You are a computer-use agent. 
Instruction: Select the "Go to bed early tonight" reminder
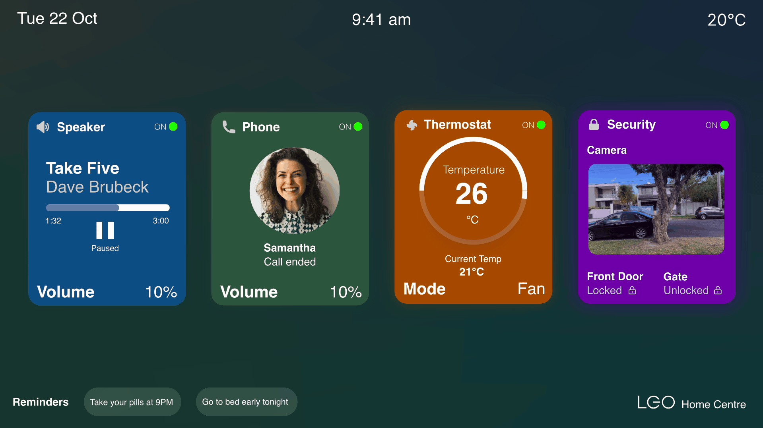[x=245, y=402]
